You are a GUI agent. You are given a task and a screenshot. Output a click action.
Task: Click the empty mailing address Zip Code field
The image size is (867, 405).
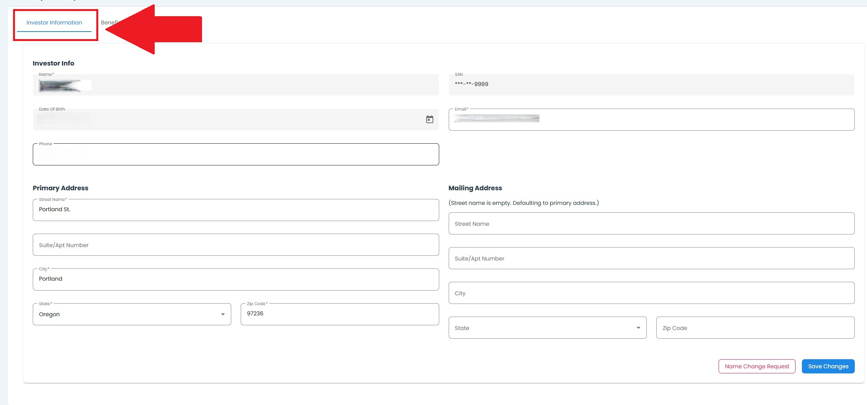(755, 328)
